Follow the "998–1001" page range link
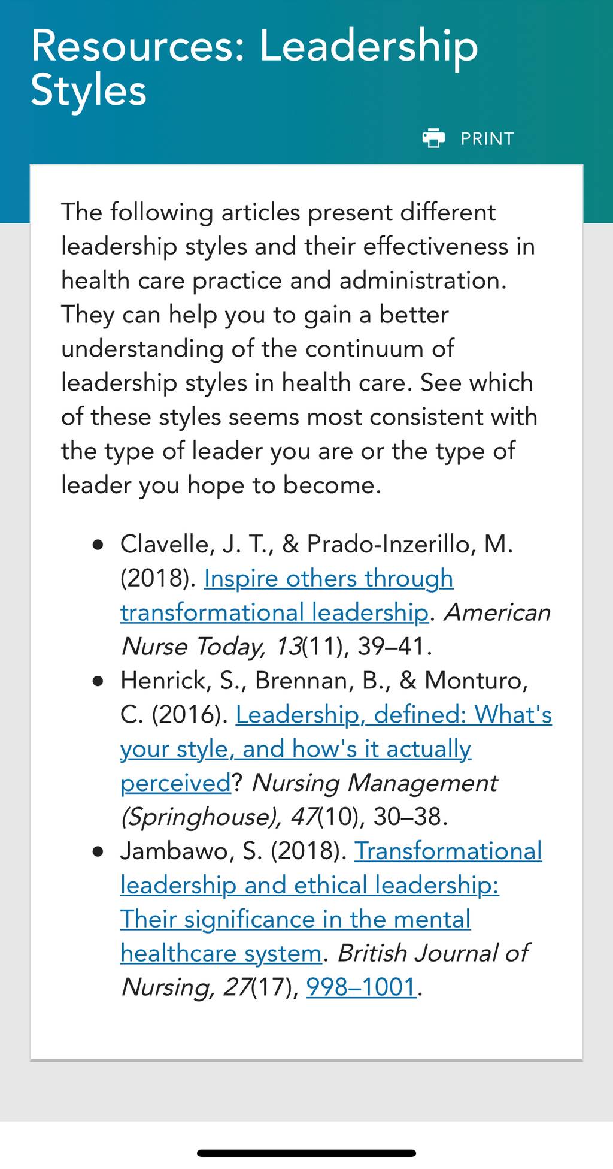This screenshot has height=1169, width=613. click(362, 987)
